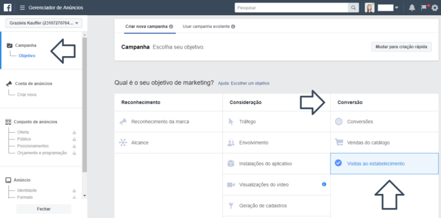This screenshot has height=218, width=441.
Task: Choose Geração de cadastros objective
Action: 276,205
